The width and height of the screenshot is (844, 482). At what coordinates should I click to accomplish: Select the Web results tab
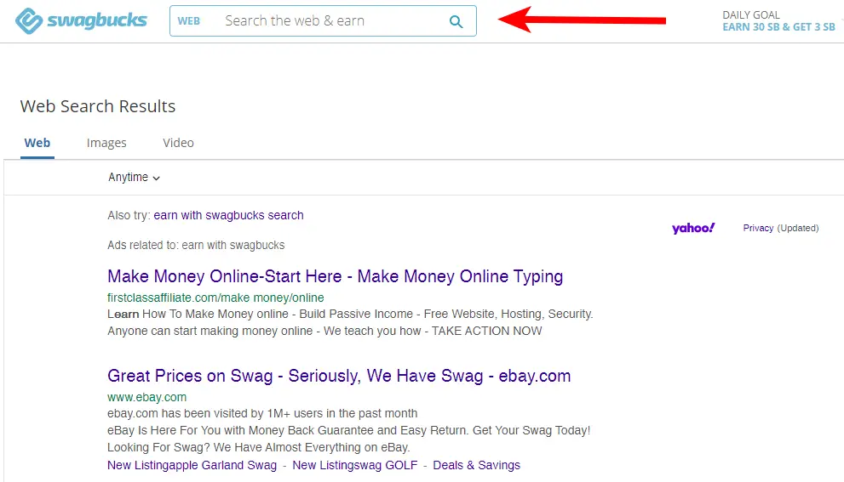(x=37, y=143)
